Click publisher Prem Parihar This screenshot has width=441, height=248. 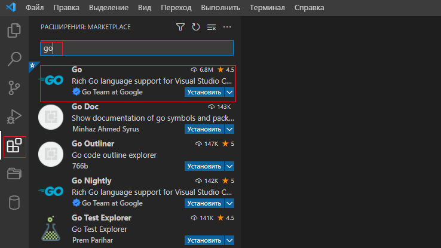click(x=93, y=240)
